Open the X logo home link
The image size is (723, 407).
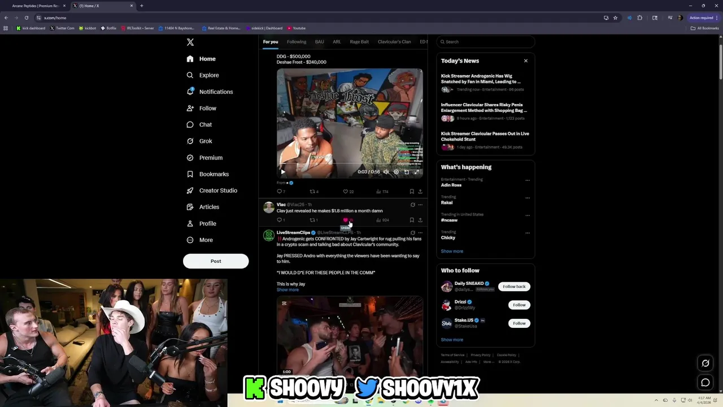(190, 42)
